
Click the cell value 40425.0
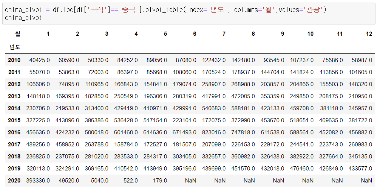[40, 60]
